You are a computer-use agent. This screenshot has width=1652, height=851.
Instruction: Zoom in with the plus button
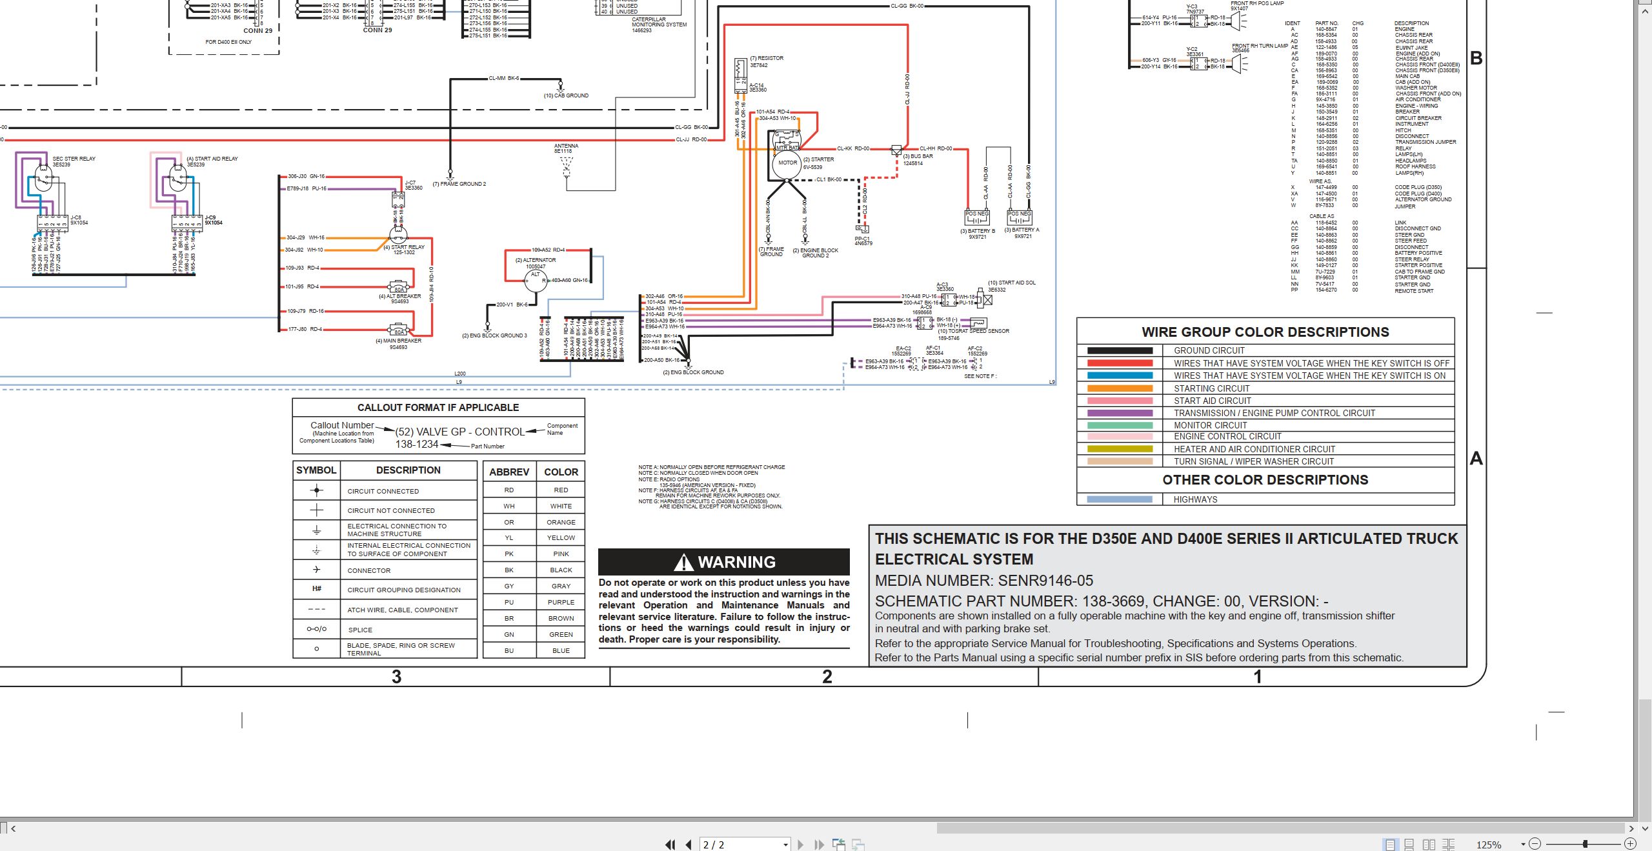[1630, 844]
